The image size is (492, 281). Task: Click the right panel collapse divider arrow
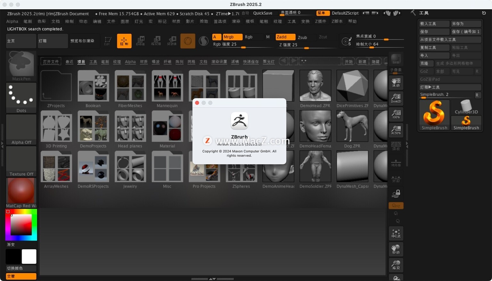click(407, 145)
